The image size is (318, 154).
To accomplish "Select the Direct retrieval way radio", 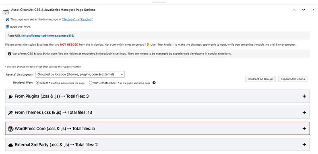I will click(x=37, y=83).
